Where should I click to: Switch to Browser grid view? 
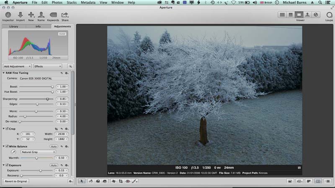[282, 15]
